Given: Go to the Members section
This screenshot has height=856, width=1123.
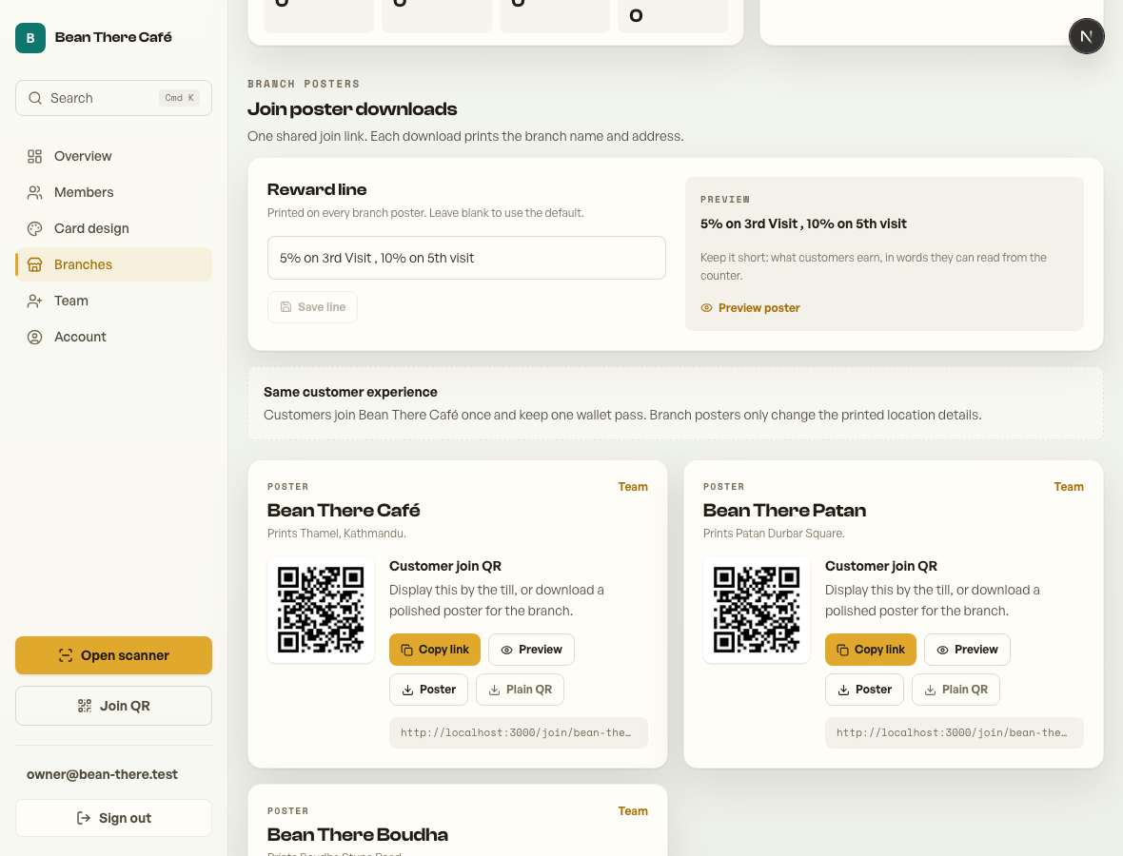Looking at the screenshot, I should point(113,192).
